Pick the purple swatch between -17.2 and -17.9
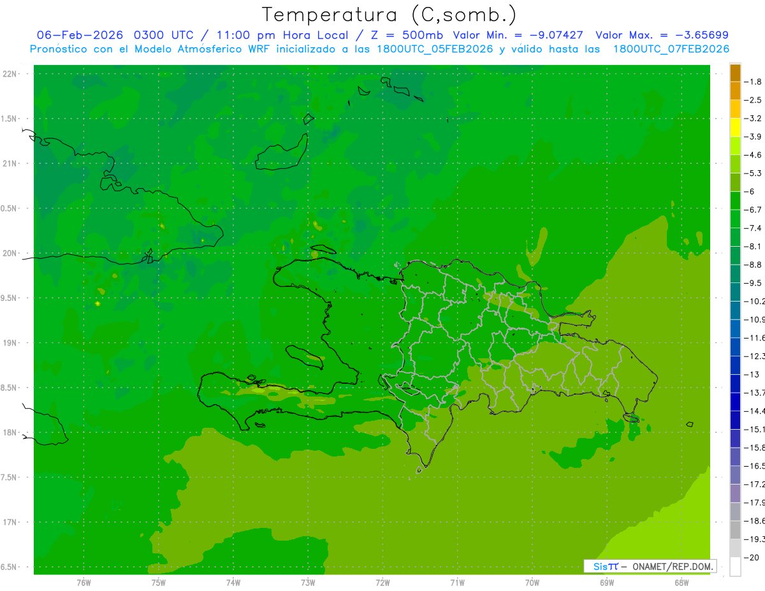This screenshot has height=591, width=765. (x=735, y=493)
